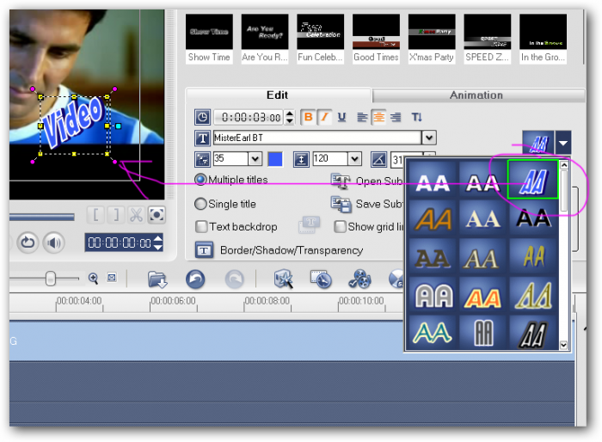This screenshot has height=442, width=602.
Task: Choose the green-highlighted blue italic AA style
Action: [533, 180]
